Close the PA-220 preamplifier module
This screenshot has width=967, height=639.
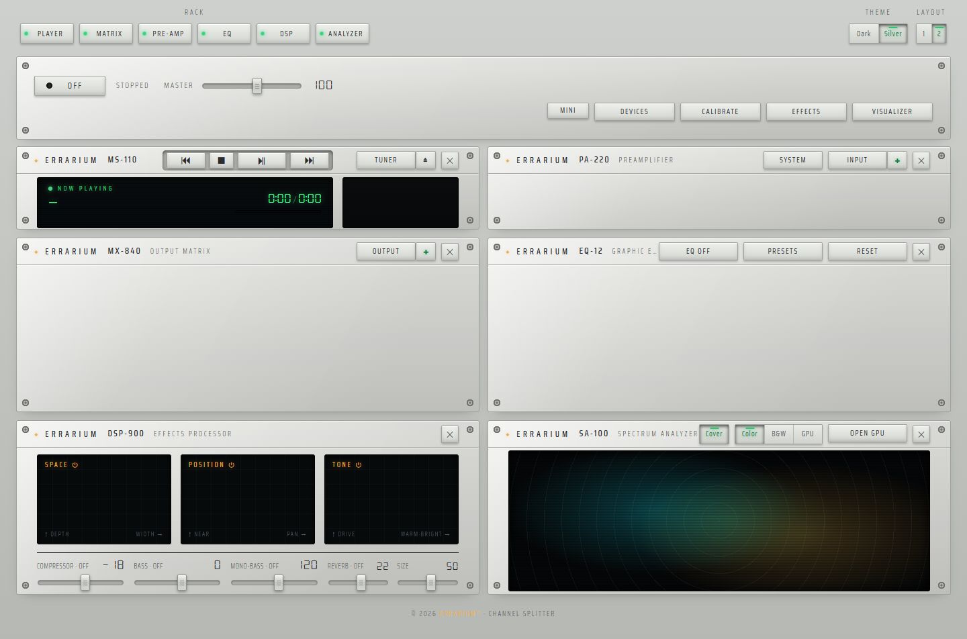click(x=921, y=160)
